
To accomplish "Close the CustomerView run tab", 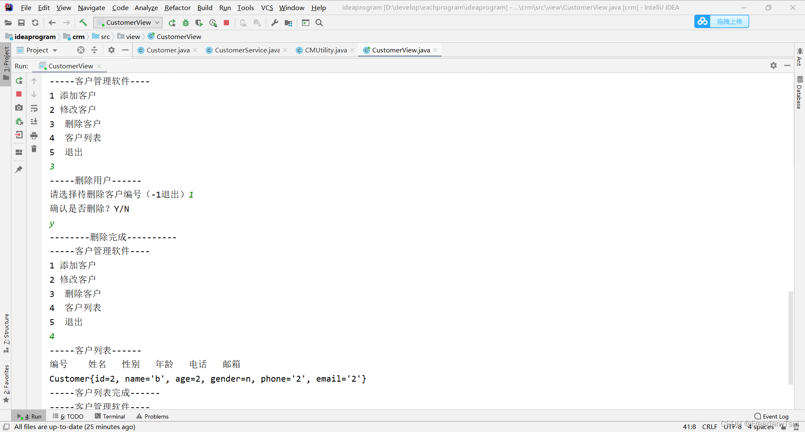I will coord(99,66).
